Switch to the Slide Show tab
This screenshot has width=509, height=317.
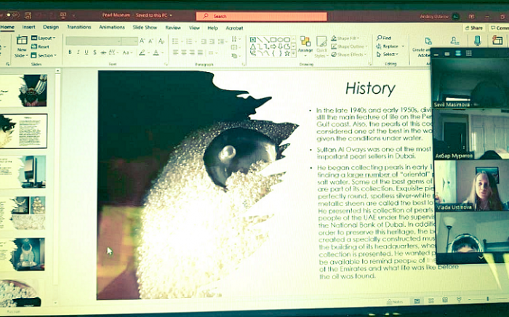tap(145, 28)
